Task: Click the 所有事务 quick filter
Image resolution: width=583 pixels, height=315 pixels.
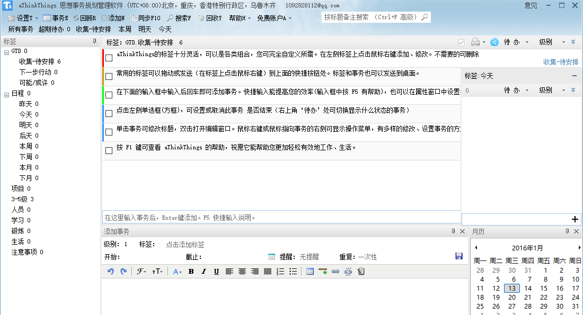Action: pyautogui.click(x=21, y=29)
